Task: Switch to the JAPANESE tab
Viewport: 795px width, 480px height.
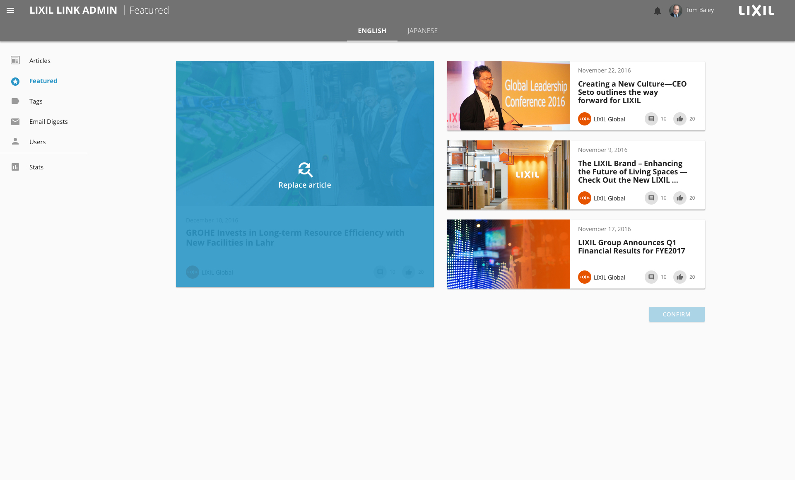Action: click(422, 31)
